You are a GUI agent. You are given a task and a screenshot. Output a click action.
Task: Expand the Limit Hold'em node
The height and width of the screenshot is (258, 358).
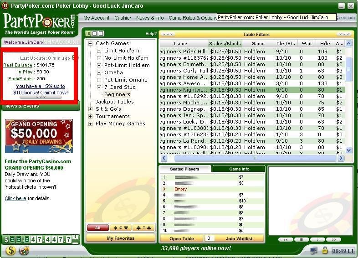tap(99, 51)
